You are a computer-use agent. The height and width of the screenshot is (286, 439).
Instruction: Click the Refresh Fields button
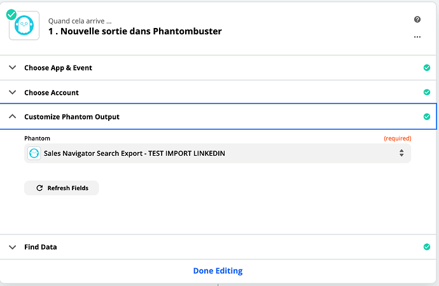[62, 188]
